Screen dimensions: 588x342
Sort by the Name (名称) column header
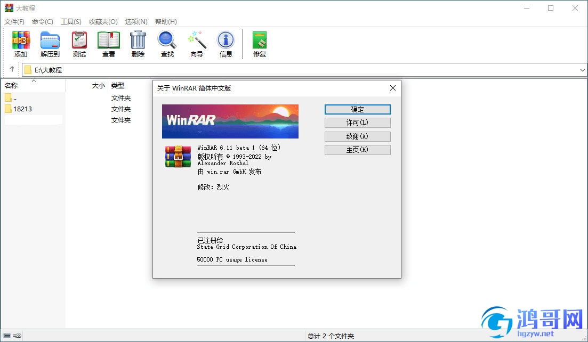coord(33,85)
